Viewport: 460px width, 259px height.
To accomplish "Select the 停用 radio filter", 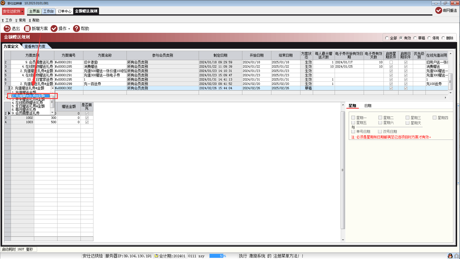I will pos(429,38).
